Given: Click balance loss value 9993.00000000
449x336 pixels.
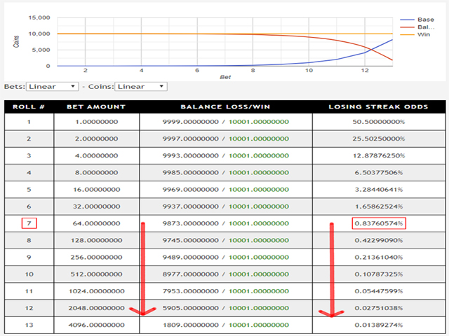Looking at the screenshot, I should point(190,155).
